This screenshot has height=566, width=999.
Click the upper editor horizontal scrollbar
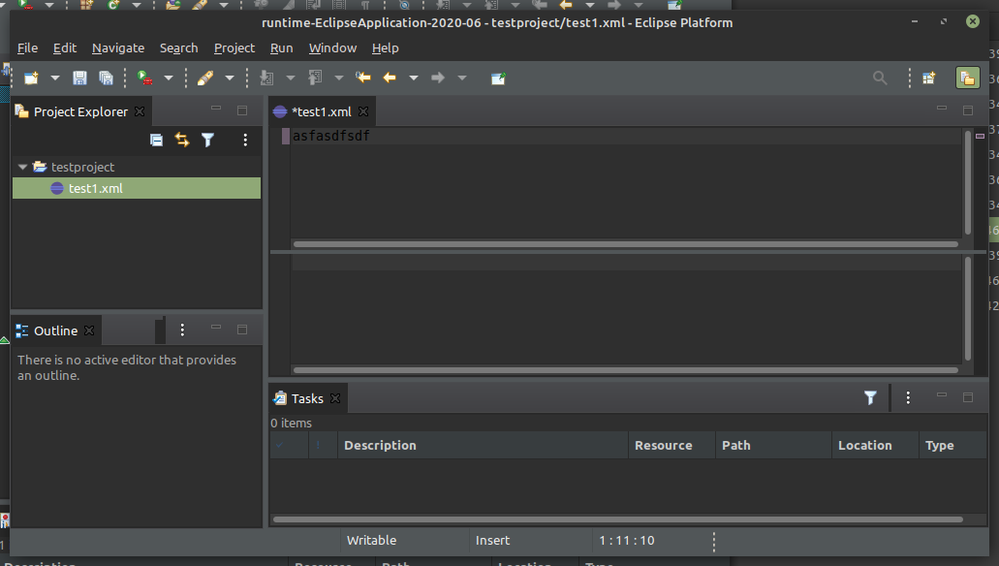[625, 244]
